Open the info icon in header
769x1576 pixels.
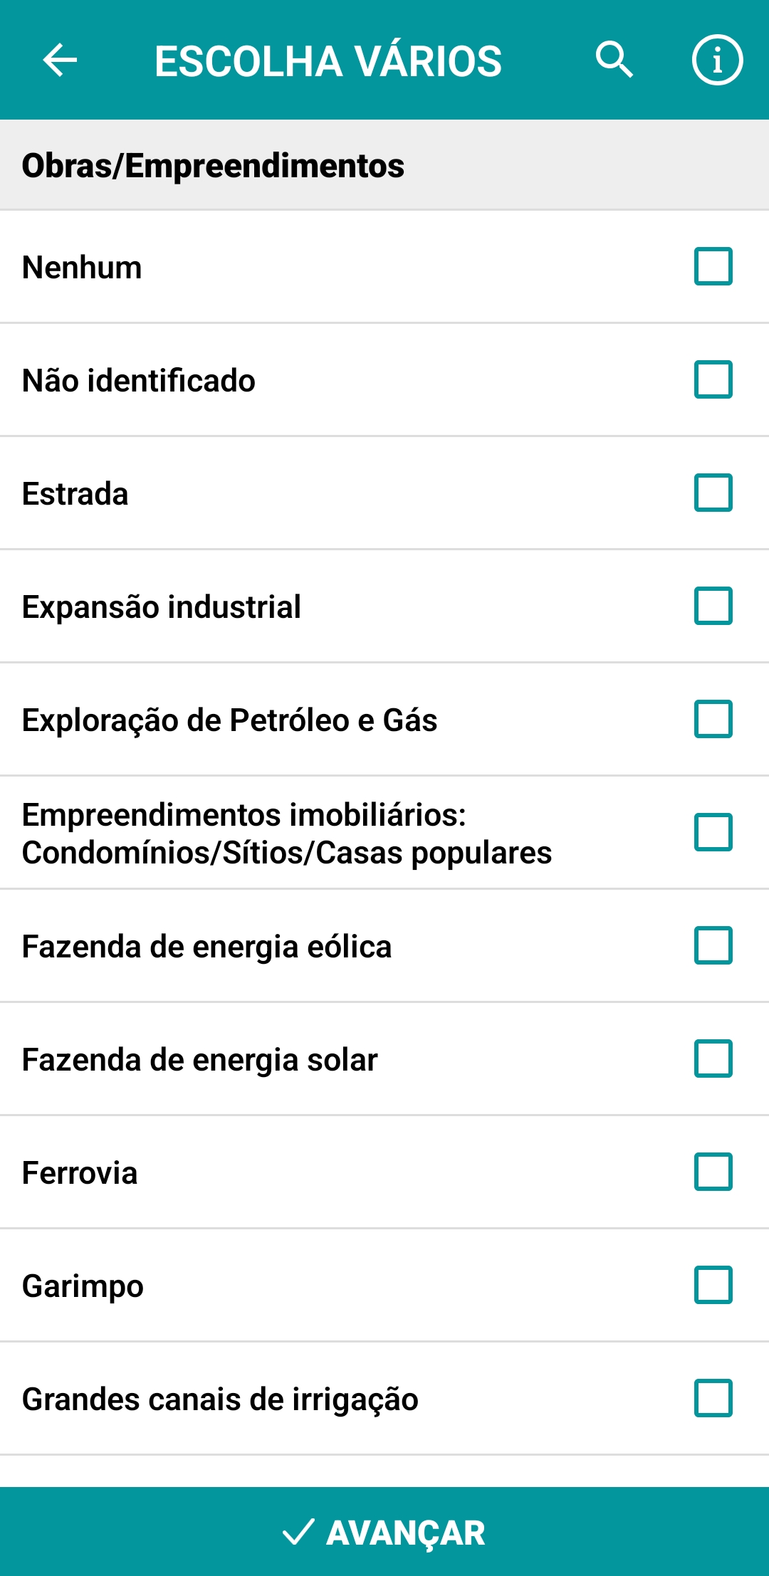click(x=717, y=60)
